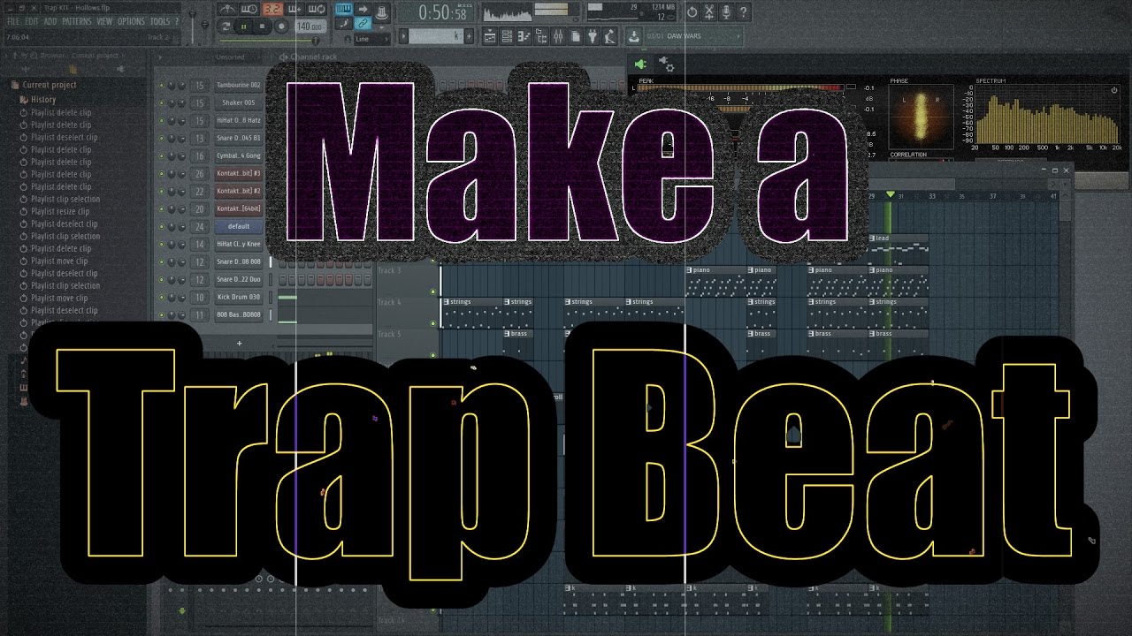Mute the default channel
Image resolution: width=1132 pixels, height=636 pixels.
(x=161, y=227)
